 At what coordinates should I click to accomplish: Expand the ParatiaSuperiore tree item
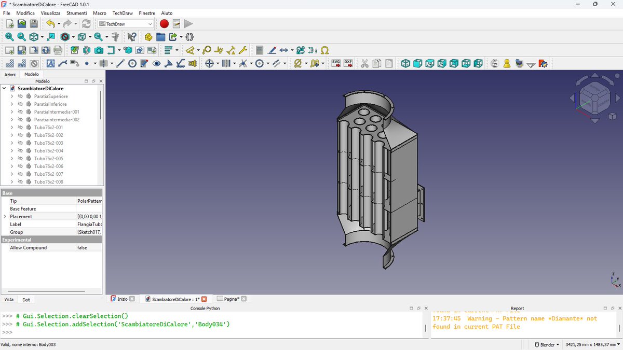(12, 96)
